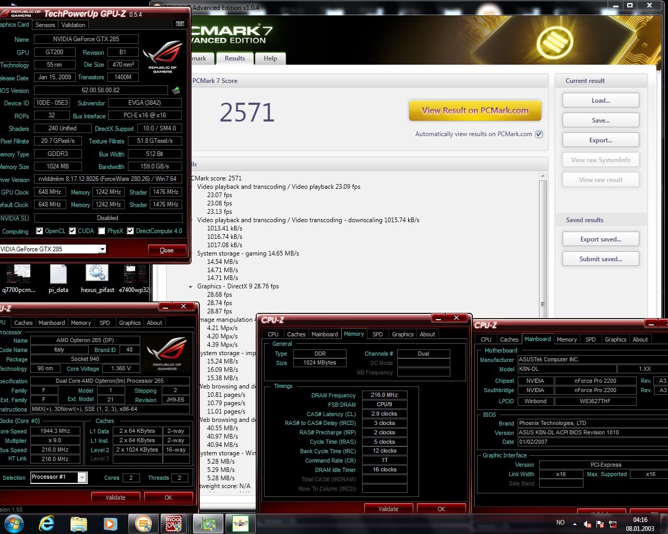Image resolution: width=668 pixels, height=534 pixels.
Task: Toggle the DirectCompute 4.0 checkbox
Action: coord(130,230)
